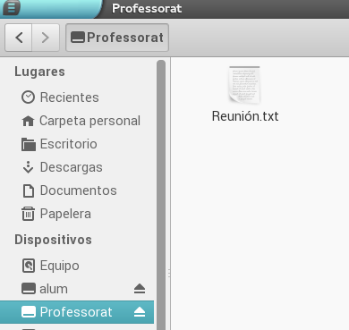Click the clock icon beside Recientes
Viewport: 349px width, 330px height.
(28, 97)
